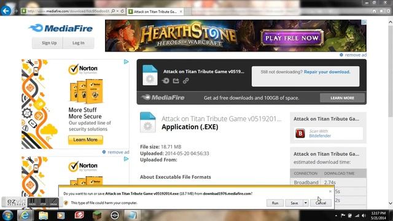The image size is (393, 221).
Task: Open favorites star icon in browser
Action: (381, 11)
